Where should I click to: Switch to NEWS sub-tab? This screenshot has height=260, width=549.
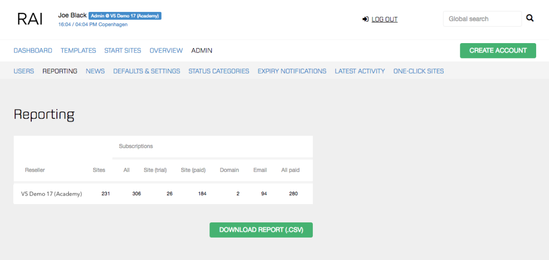[95, 71]
